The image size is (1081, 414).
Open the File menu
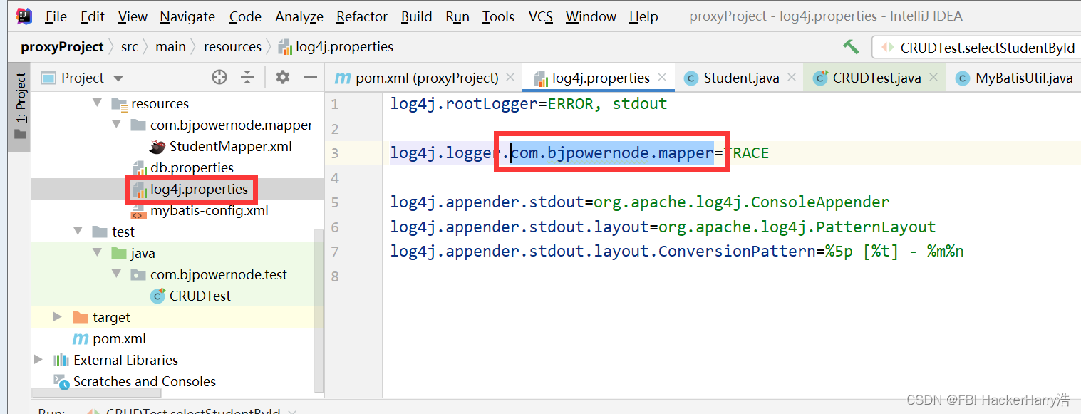(55, 16)
